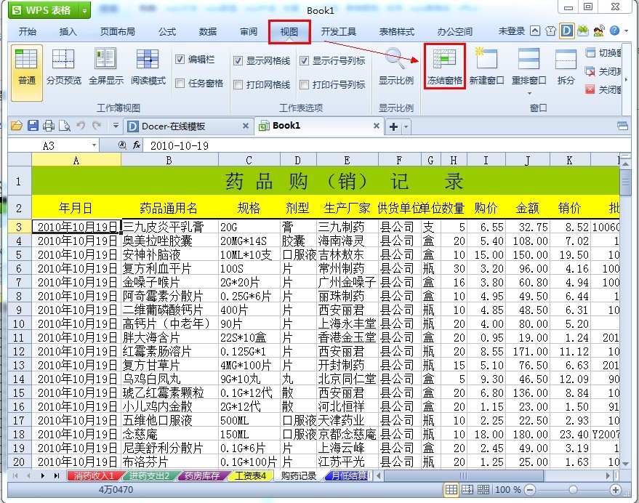
Task: Open 全屏显示 full screen view
Action: [x=105, y=58]
